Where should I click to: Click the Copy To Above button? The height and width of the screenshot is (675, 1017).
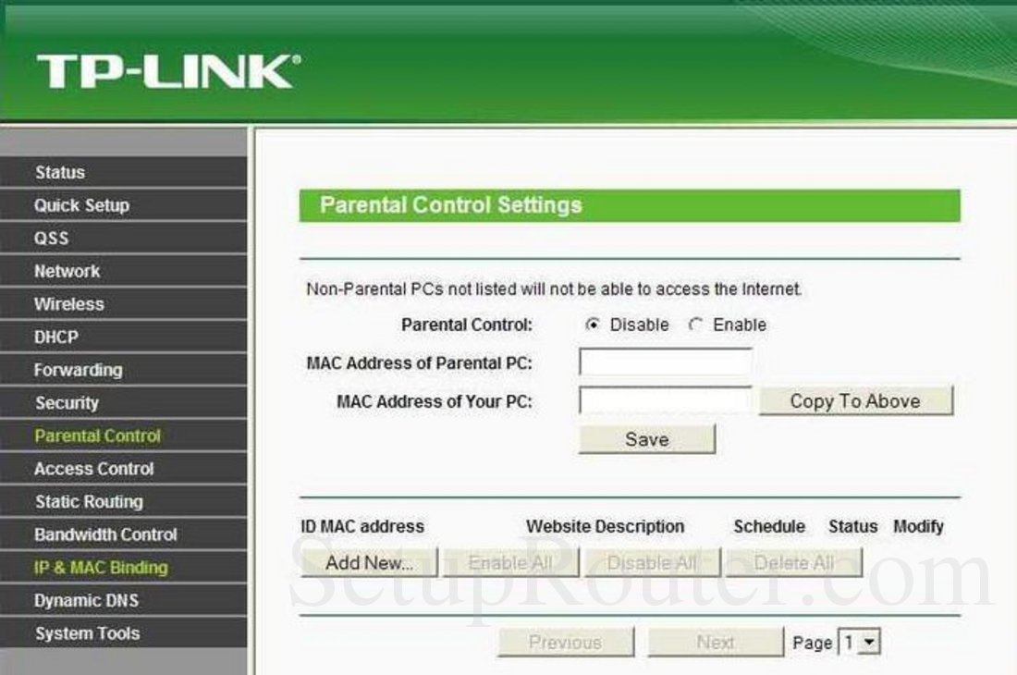click(855, 400)
